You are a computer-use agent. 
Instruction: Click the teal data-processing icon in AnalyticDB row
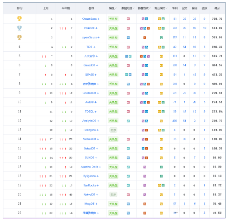pos(128,121)
